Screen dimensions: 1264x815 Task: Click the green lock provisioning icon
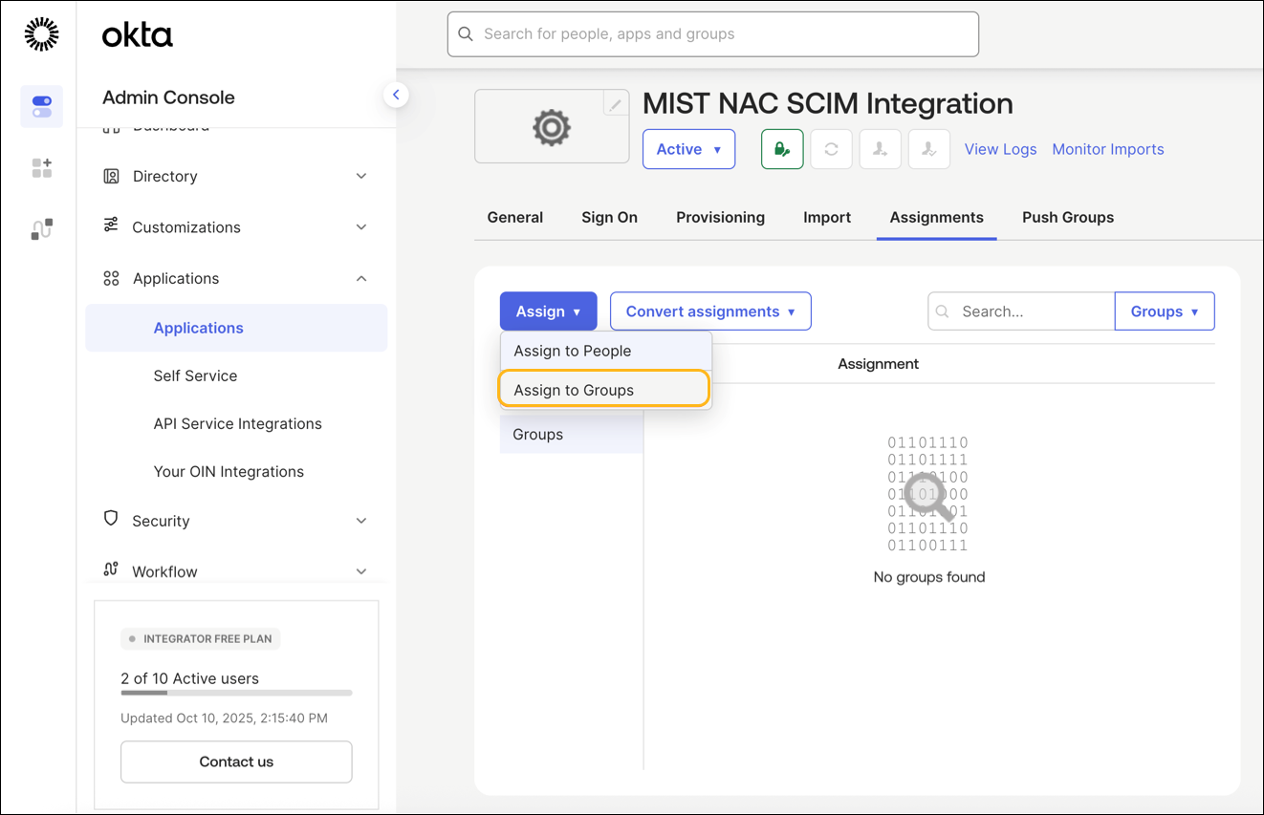point(781,149)
